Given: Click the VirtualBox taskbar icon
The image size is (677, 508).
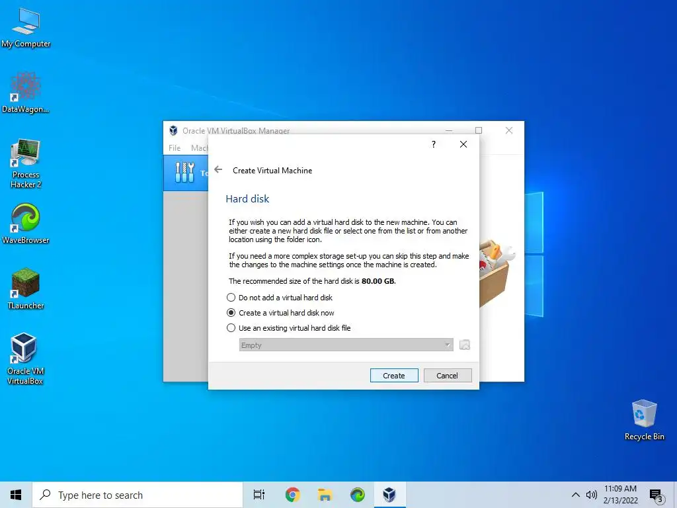Looking at the screenshot, I should pos(389,495).
